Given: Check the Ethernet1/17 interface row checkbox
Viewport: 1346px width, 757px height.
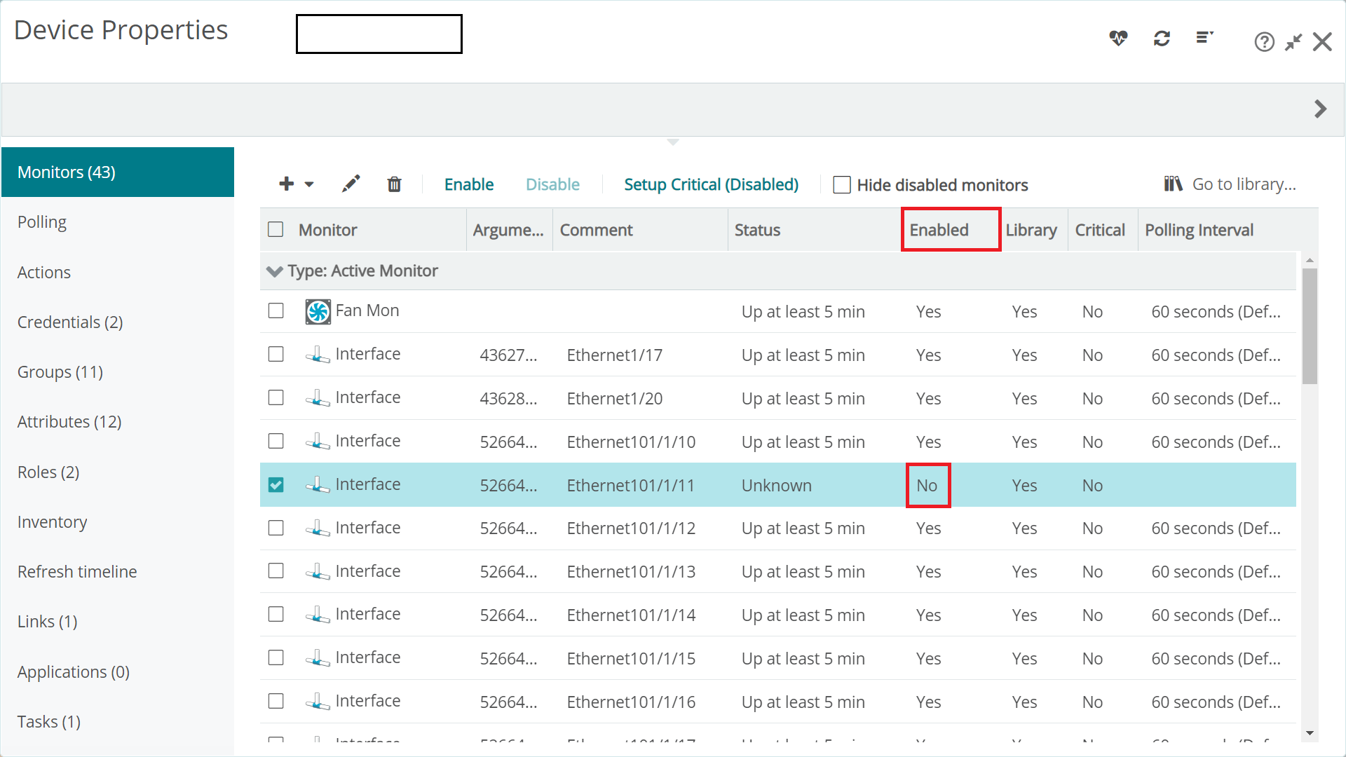Looking at the screenshot, I should click(x=276, y=354).
